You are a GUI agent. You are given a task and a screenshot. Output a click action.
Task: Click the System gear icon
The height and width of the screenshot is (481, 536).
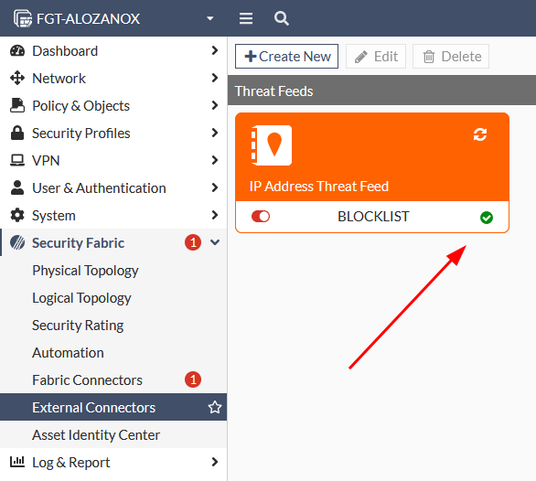pos(17,216)
